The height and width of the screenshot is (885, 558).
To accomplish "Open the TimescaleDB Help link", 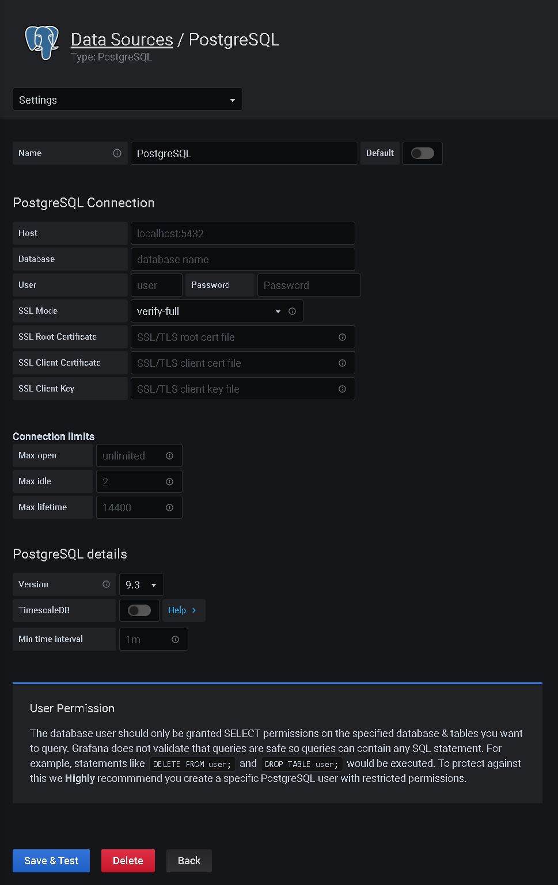I will 183,610.
